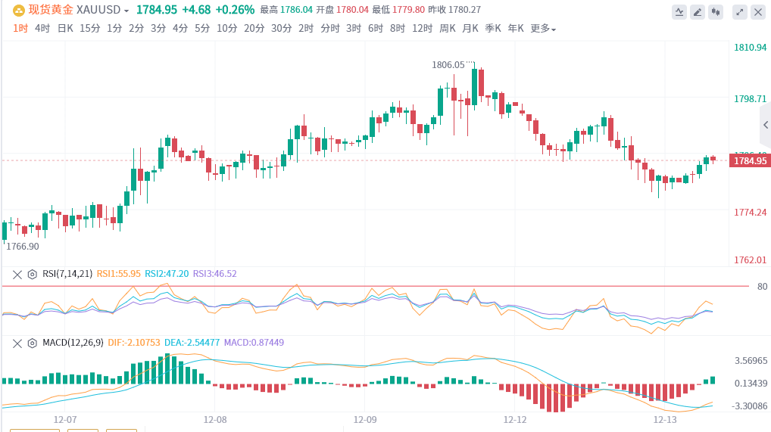The width and height of the screenshot is (771, 432).
Task: Expand the chart to fullscreen
Action: tap(739, 12)
